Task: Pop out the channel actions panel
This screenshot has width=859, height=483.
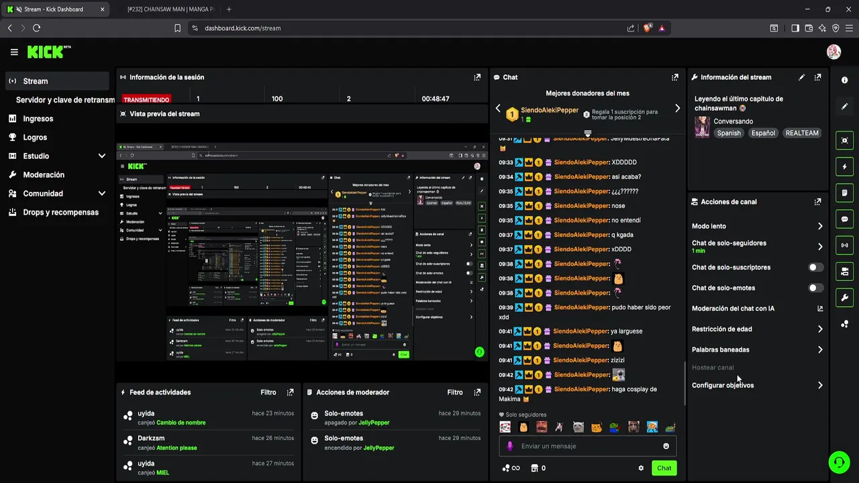Action: 817,202
